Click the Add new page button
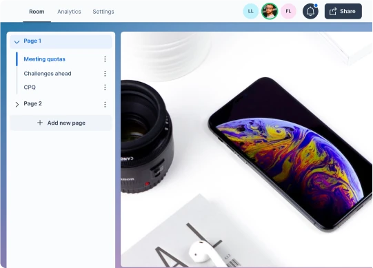 (x=61, y=123)
